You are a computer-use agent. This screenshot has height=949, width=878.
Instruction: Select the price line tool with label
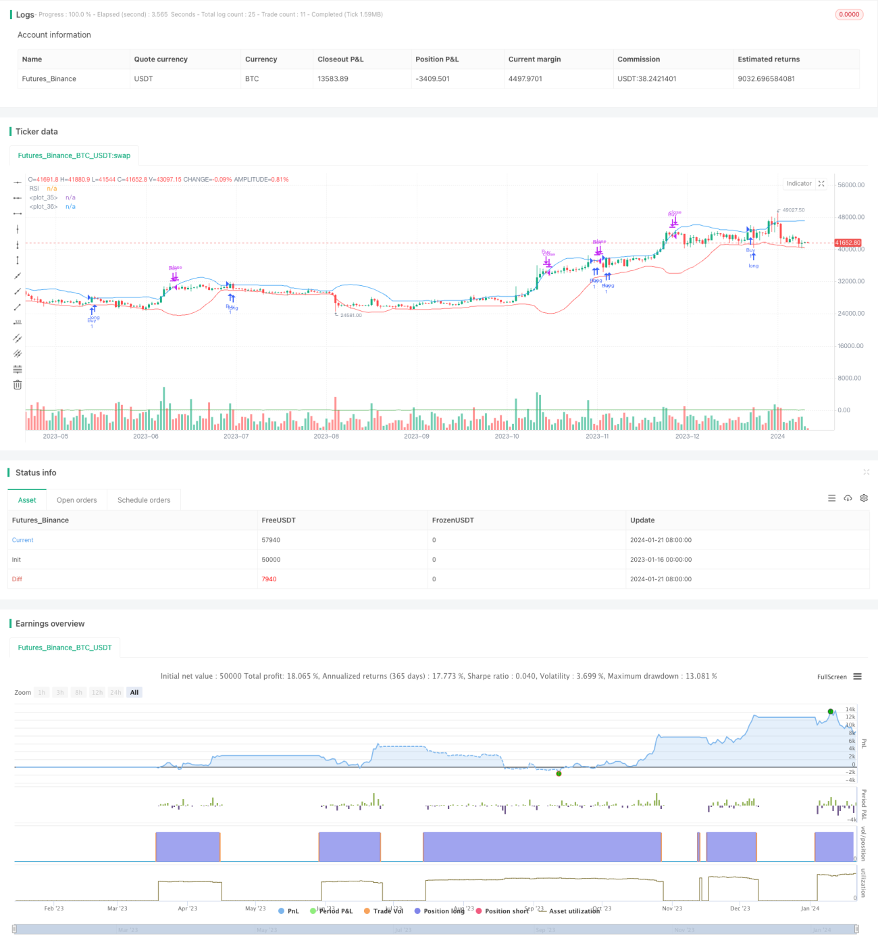click(18, 322)
